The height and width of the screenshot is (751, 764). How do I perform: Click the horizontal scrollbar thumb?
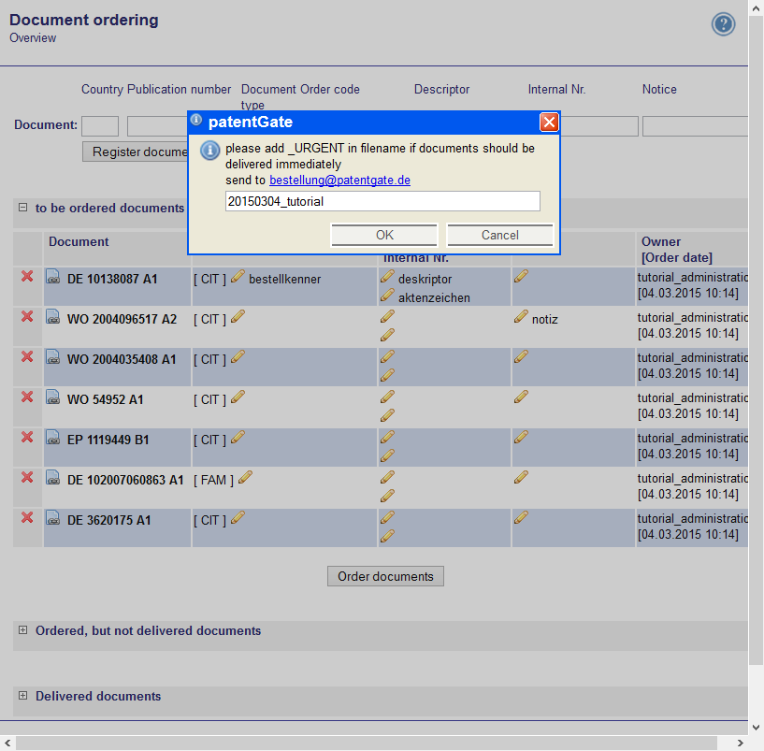click(367, 744)
